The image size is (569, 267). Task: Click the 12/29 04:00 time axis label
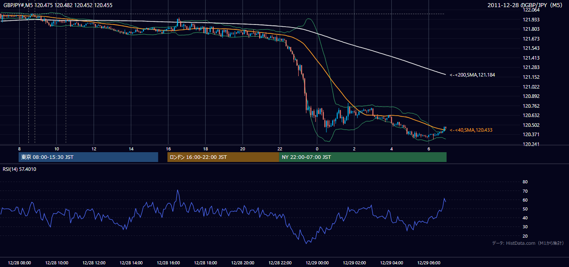[391, 263]
